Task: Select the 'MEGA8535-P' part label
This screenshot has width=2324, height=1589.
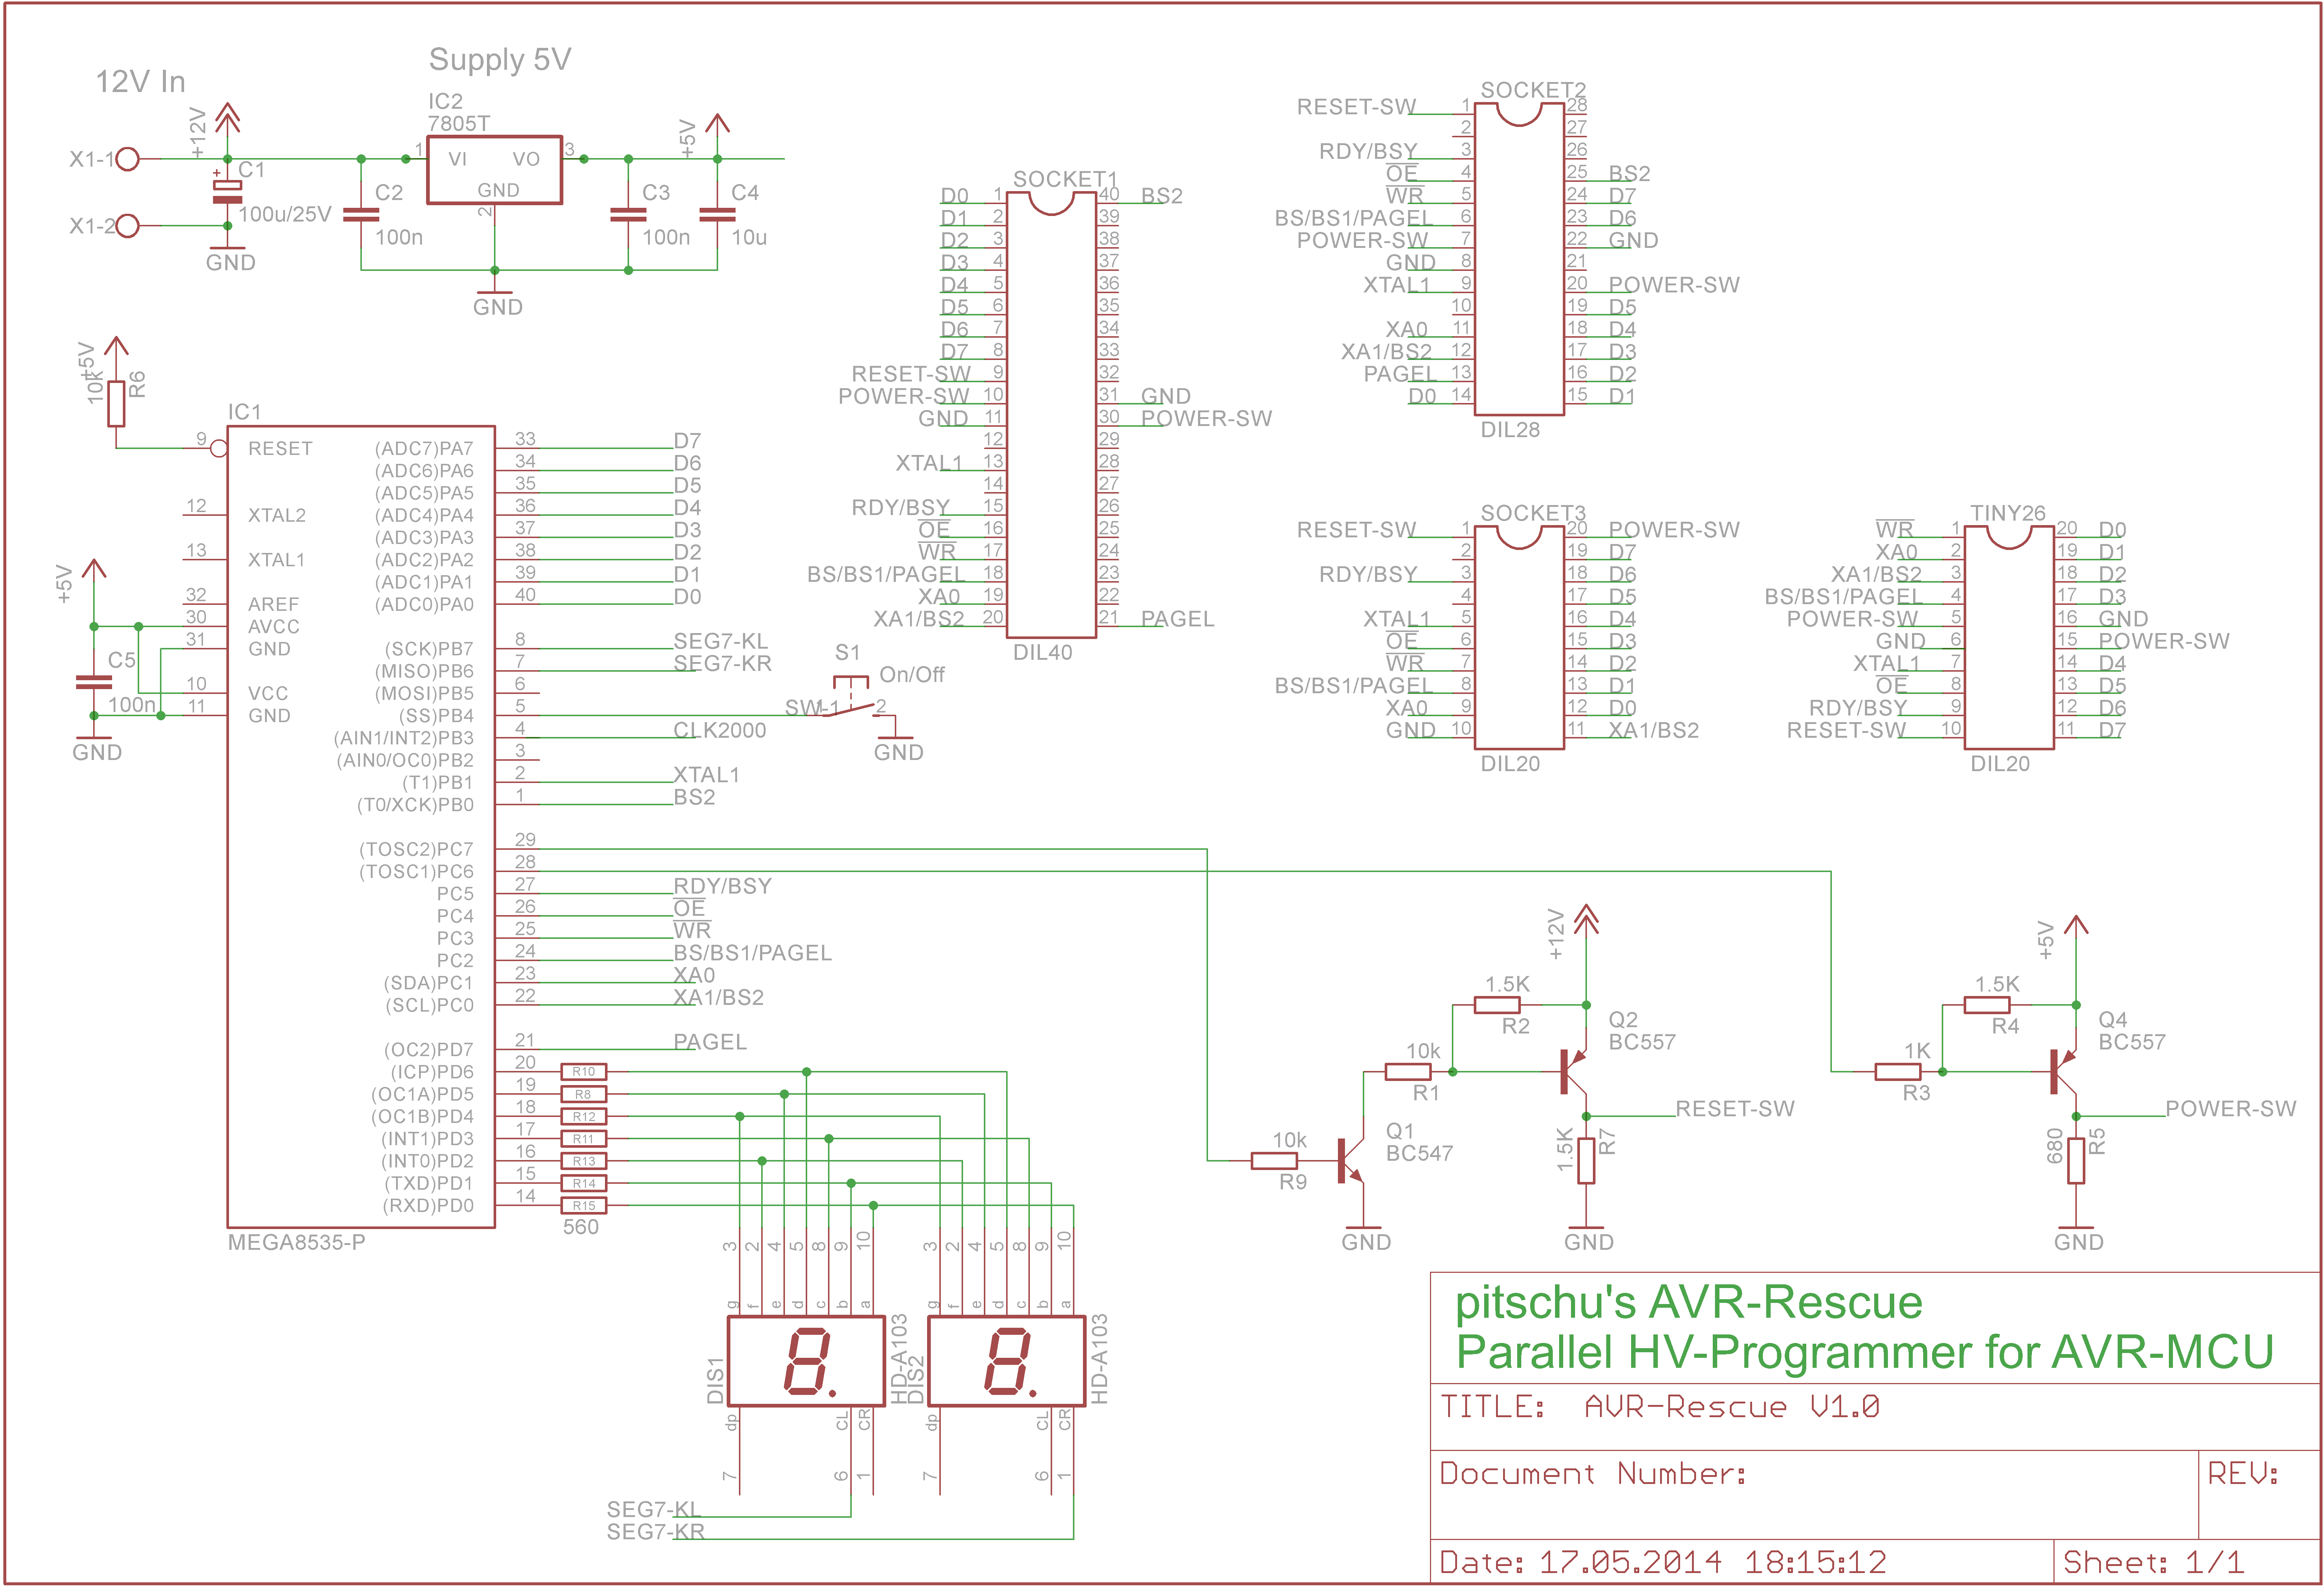Action: point(296,1243)
